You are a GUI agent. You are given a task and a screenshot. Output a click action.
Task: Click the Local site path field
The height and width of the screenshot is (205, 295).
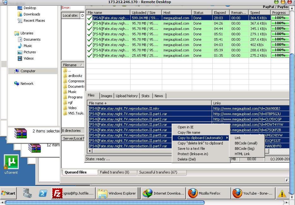tap(82, 15)
